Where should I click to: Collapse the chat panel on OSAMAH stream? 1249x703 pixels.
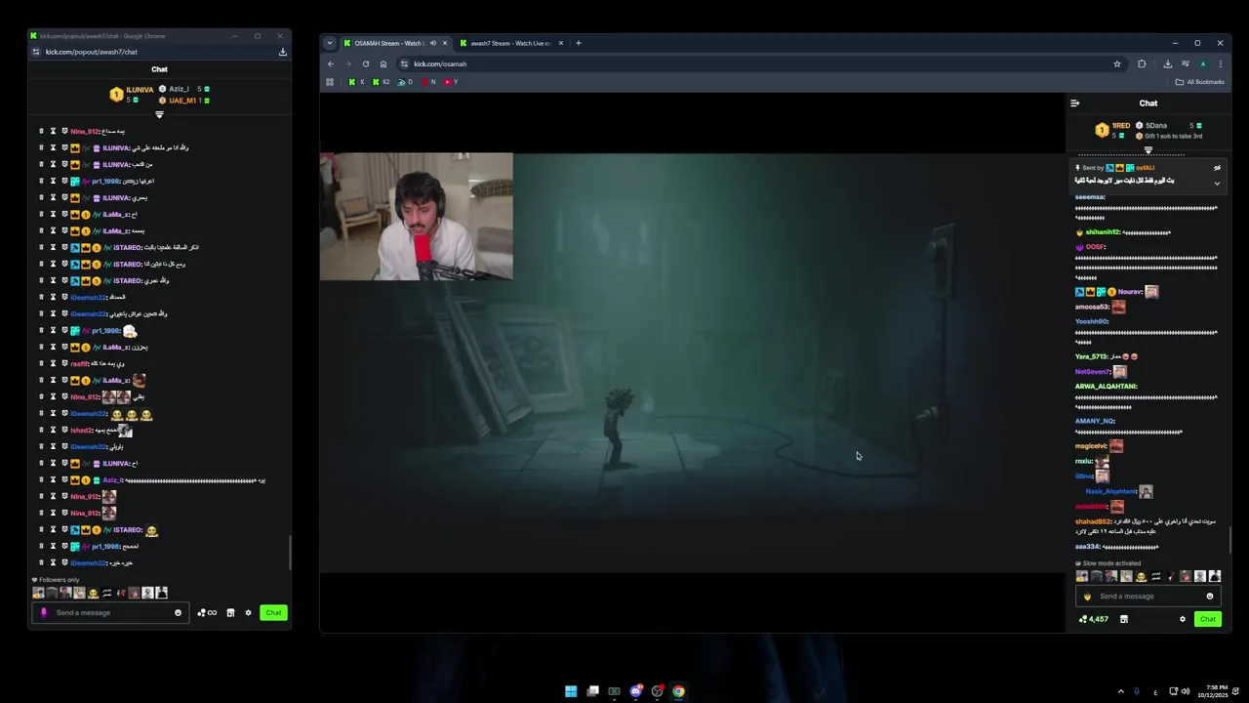[1074, 103]
